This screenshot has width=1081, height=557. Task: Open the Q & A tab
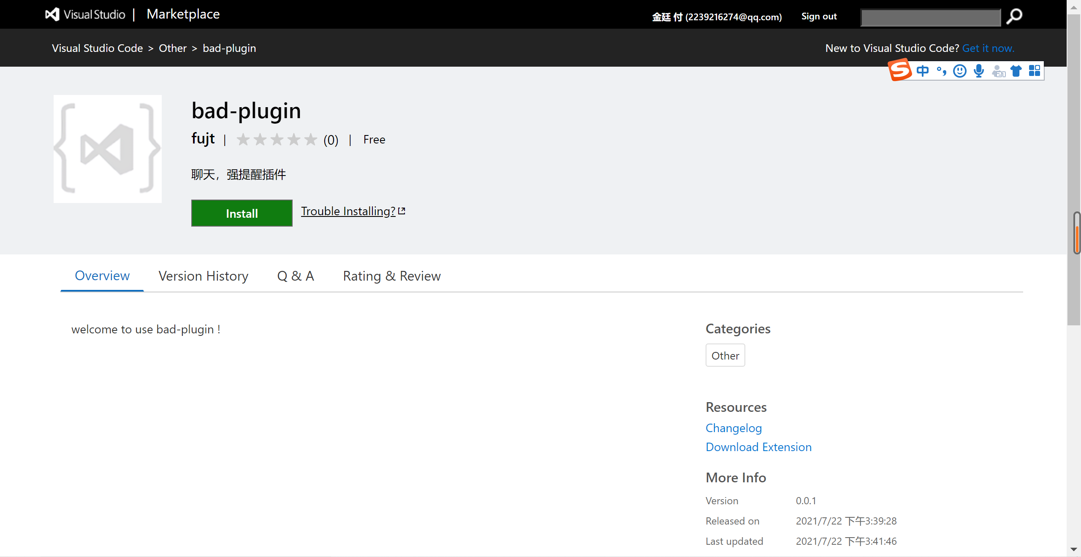296,276
